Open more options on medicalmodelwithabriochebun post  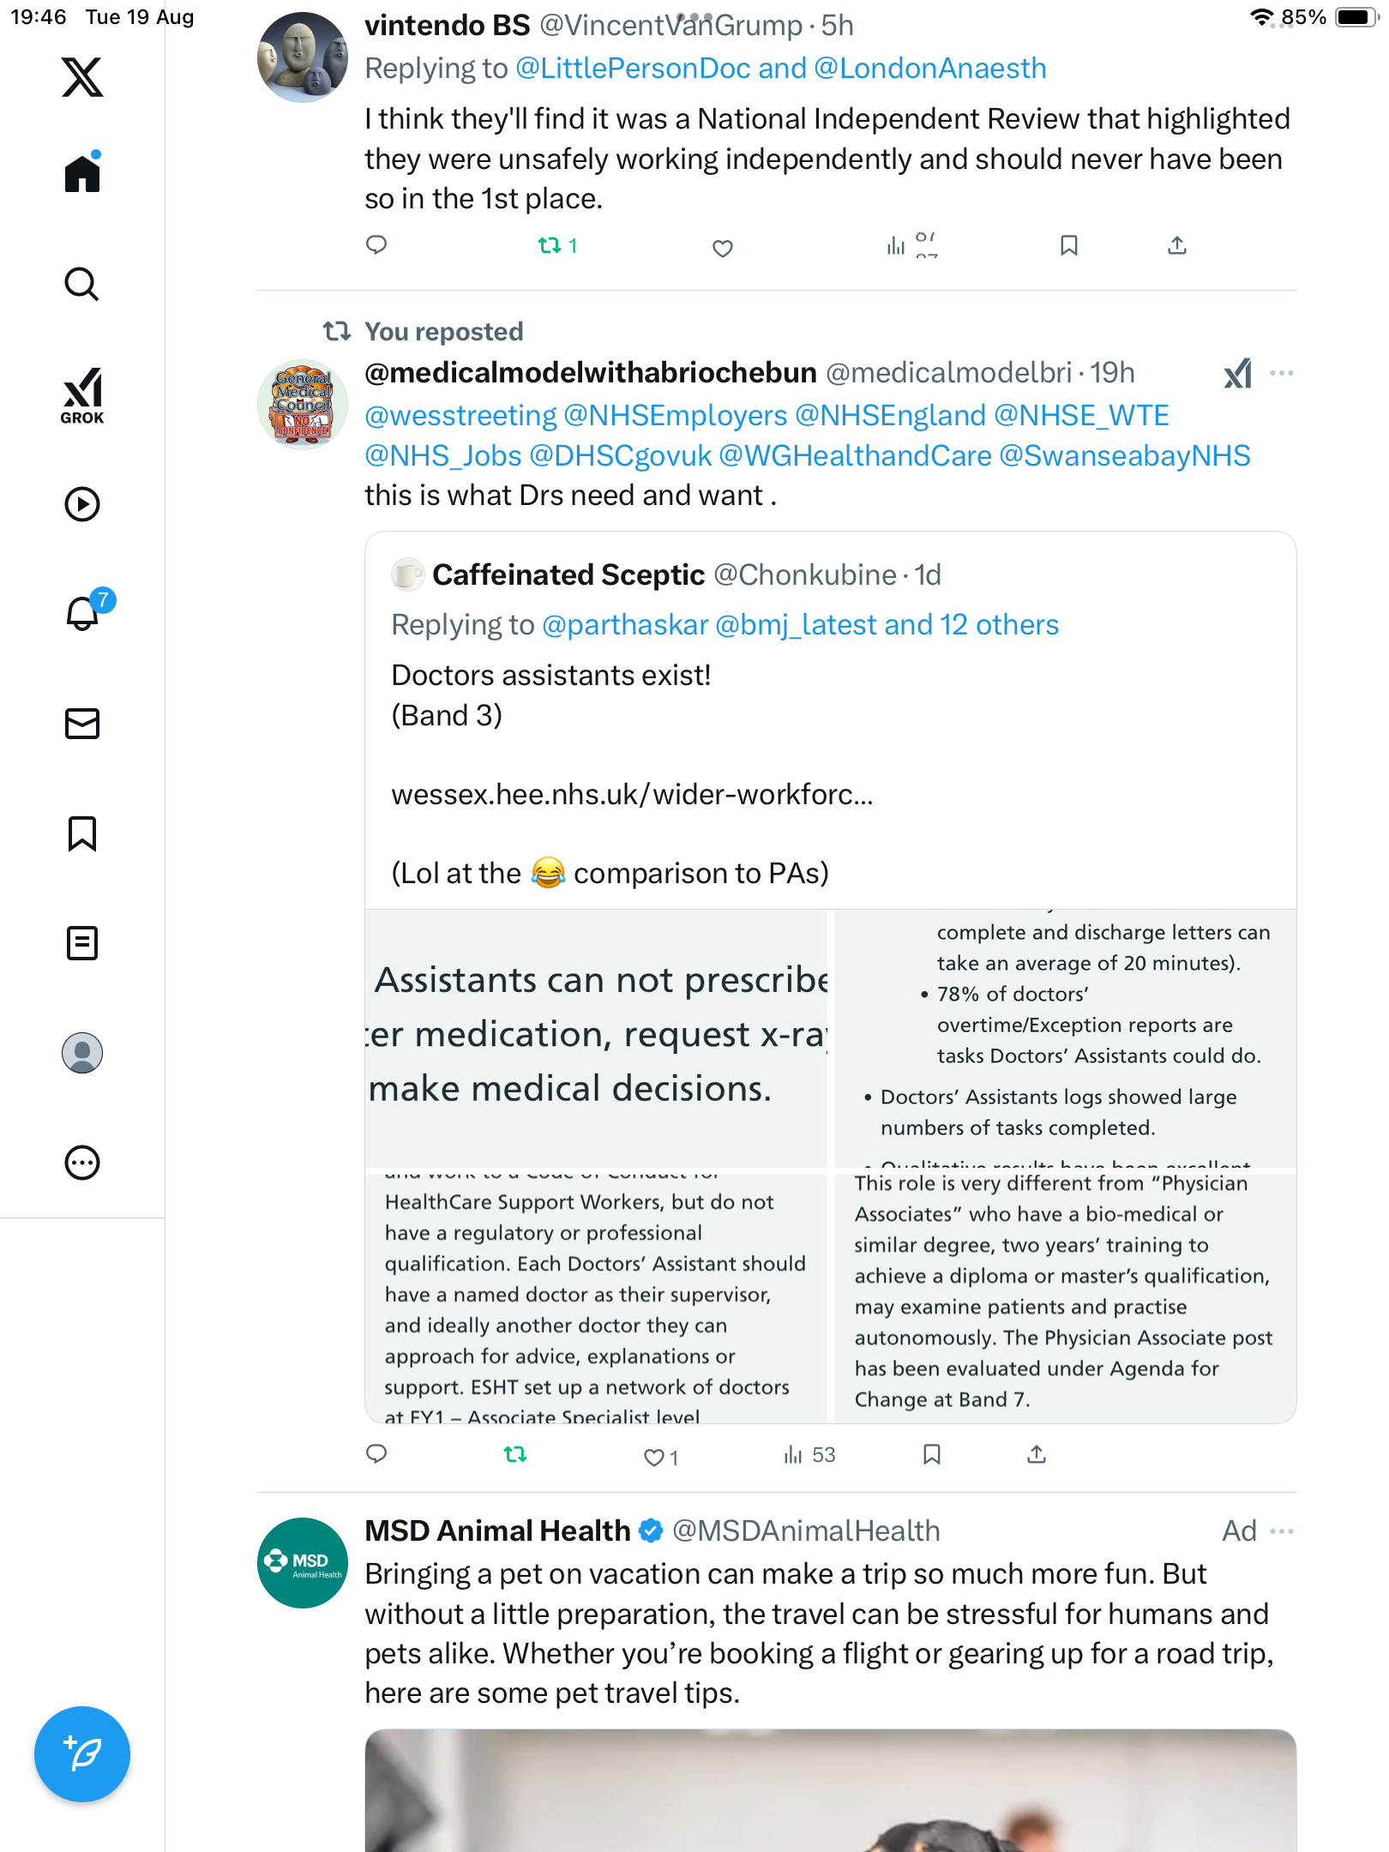[x=1282, y=373]
